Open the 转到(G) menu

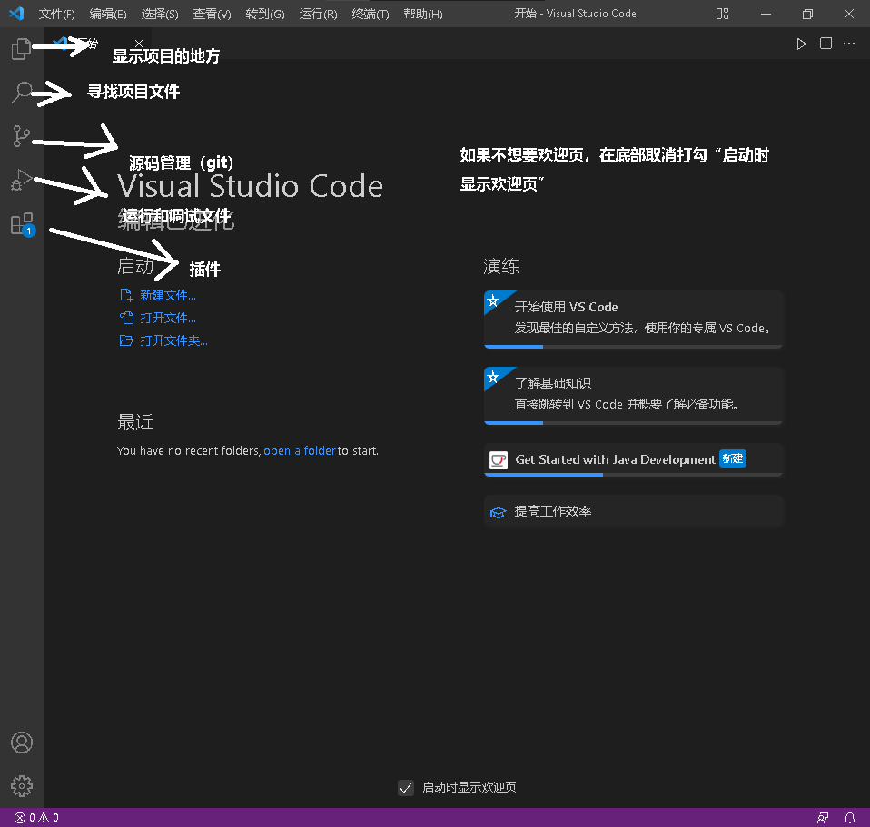265,14
